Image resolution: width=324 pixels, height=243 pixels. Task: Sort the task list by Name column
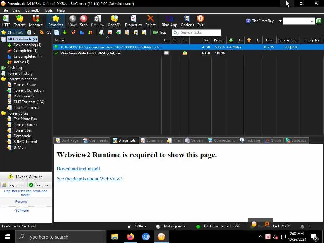pos(107,40)
